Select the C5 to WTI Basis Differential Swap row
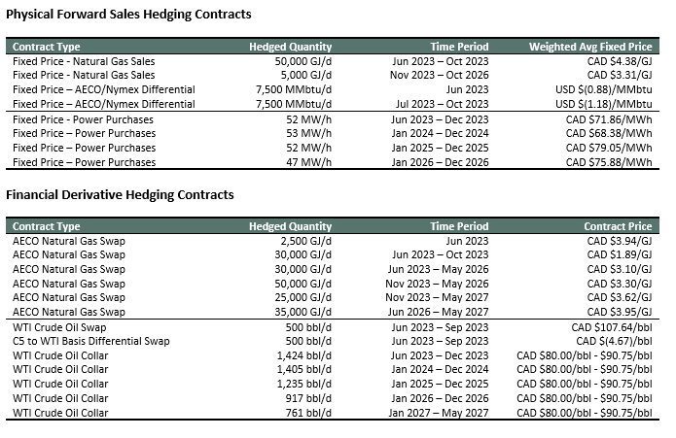 pyautogui.click(x=333, y=341)
